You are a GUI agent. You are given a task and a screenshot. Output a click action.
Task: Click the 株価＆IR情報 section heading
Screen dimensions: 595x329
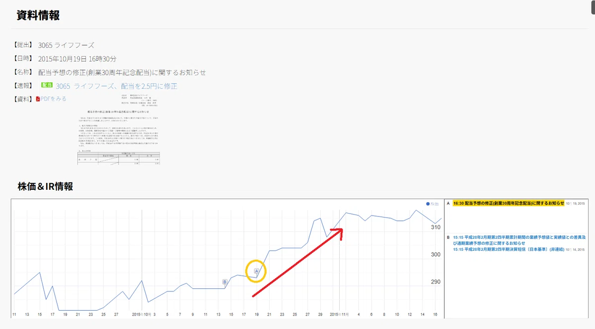[x=45, y=187]
